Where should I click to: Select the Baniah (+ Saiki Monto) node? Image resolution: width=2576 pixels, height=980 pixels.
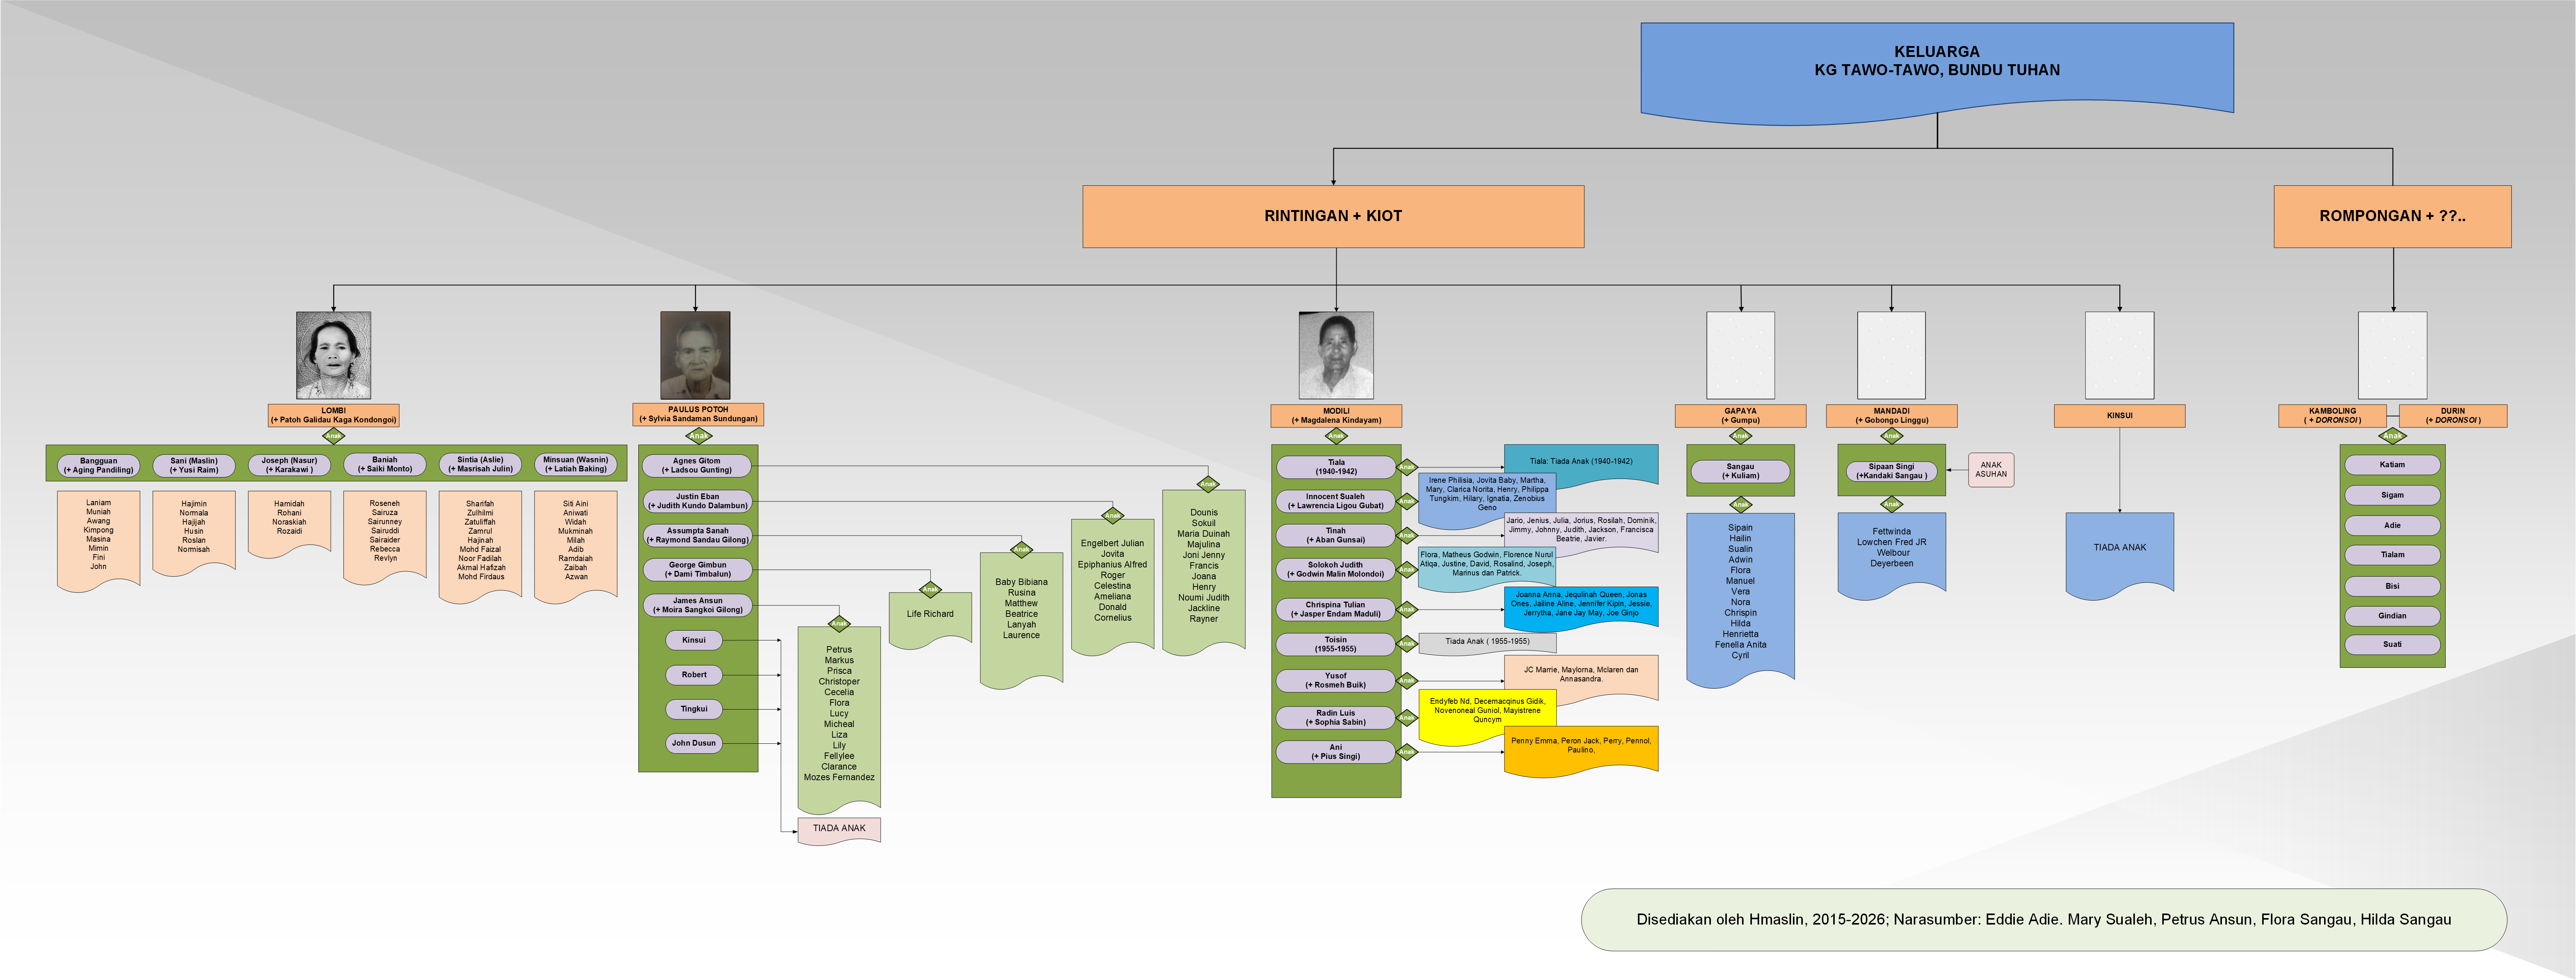click(385, 465)
